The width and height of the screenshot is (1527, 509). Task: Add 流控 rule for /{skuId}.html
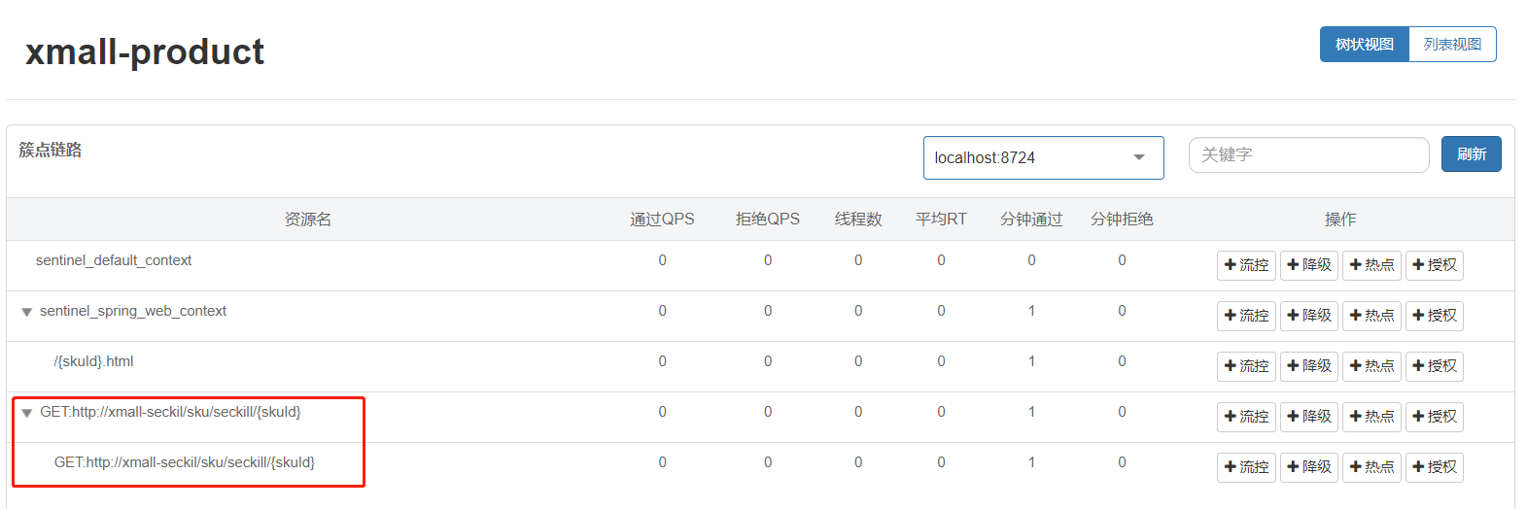(x=1246, y=366)
